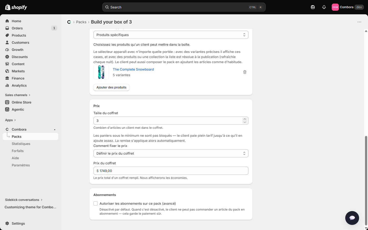
Task: Click the Prix du coffret input field
Action: tap(171, 171)
